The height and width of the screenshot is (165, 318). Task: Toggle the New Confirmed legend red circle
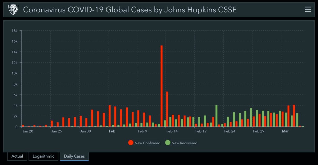(x=131, y=143)
